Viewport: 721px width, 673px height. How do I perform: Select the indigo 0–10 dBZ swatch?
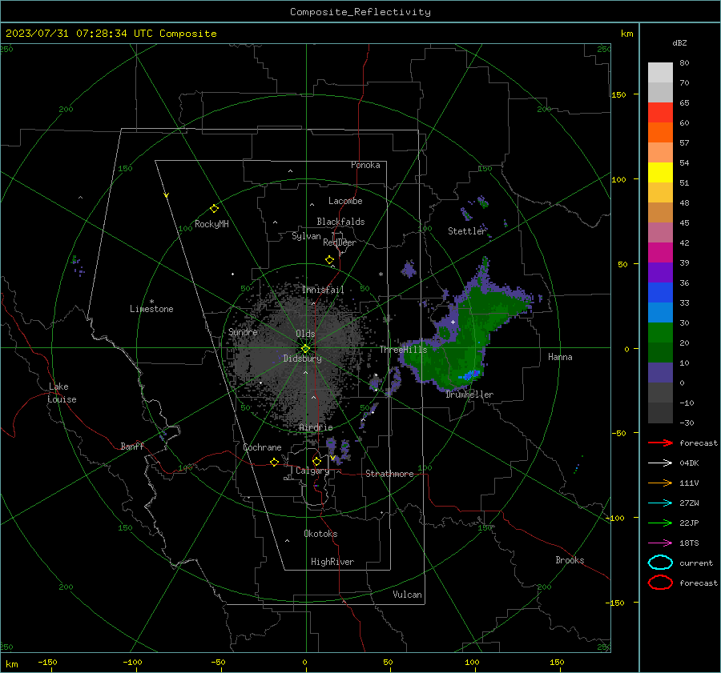[660, 372]
